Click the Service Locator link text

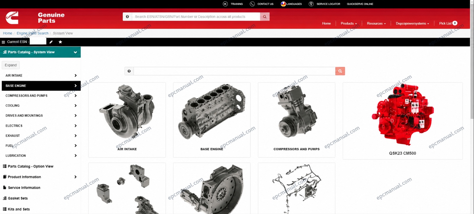(x=328, y=4)
